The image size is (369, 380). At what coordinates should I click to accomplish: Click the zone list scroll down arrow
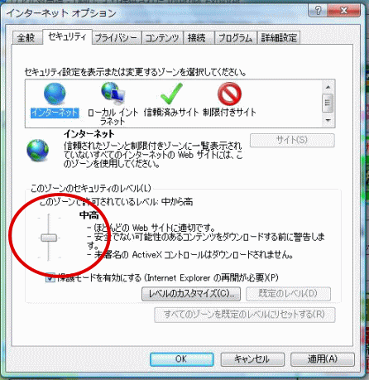(x=328, y=120)
